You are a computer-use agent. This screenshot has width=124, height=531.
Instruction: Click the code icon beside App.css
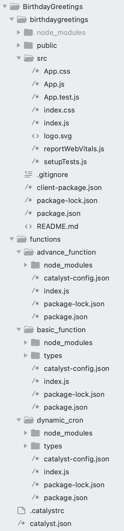35,71
